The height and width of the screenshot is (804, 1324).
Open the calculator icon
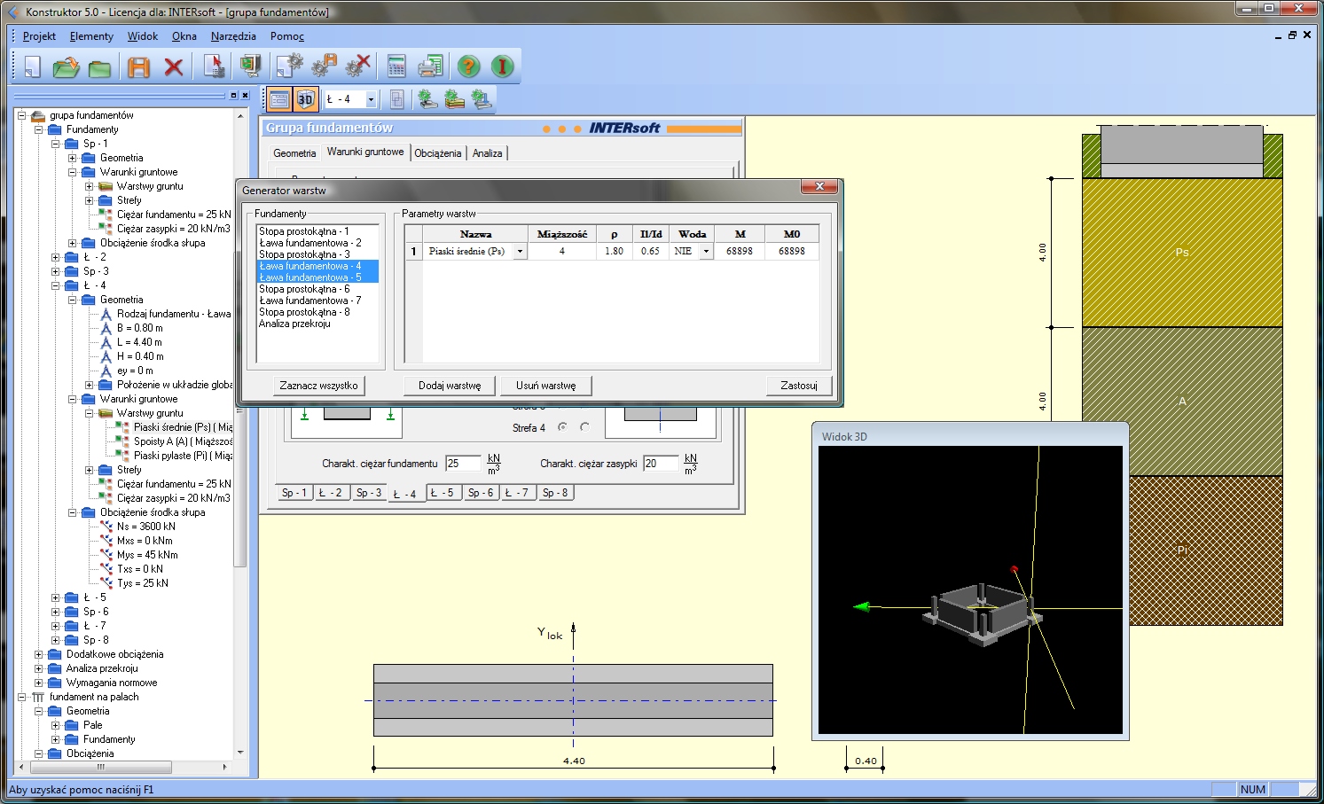coord(396,66)
